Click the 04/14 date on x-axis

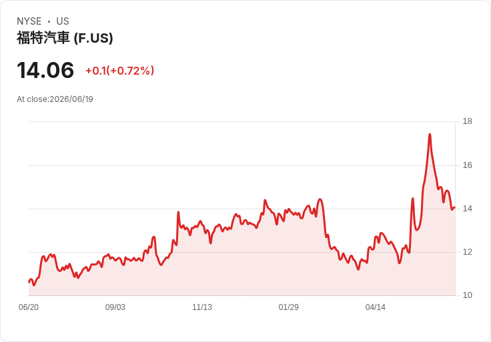point(375,307)
